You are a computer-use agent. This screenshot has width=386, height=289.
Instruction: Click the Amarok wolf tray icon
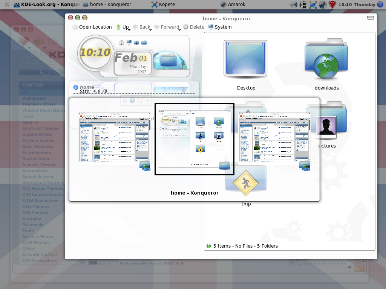[323, 5]
